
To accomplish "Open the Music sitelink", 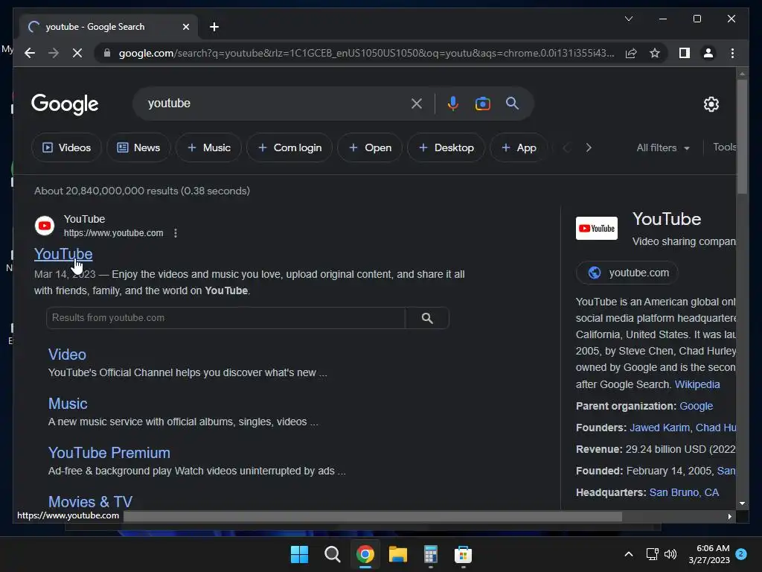I will [x=68, y=404].
